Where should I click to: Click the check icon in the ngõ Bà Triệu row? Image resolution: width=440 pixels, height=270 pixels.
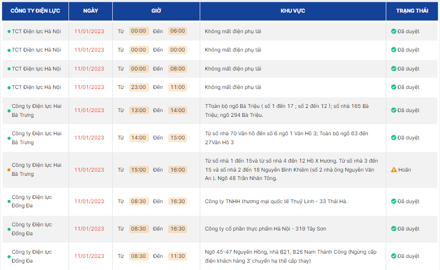click(x=394, y=110)
